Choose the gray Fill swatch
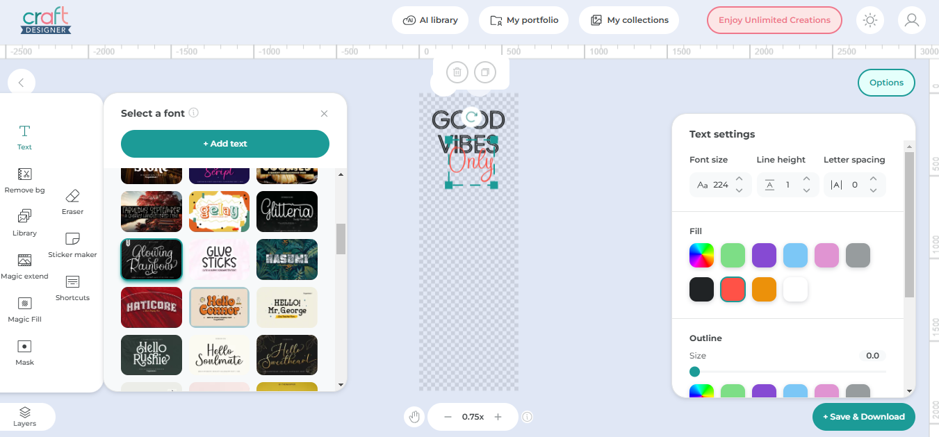The height and width of the screenshot is (437, 939). 858,256
